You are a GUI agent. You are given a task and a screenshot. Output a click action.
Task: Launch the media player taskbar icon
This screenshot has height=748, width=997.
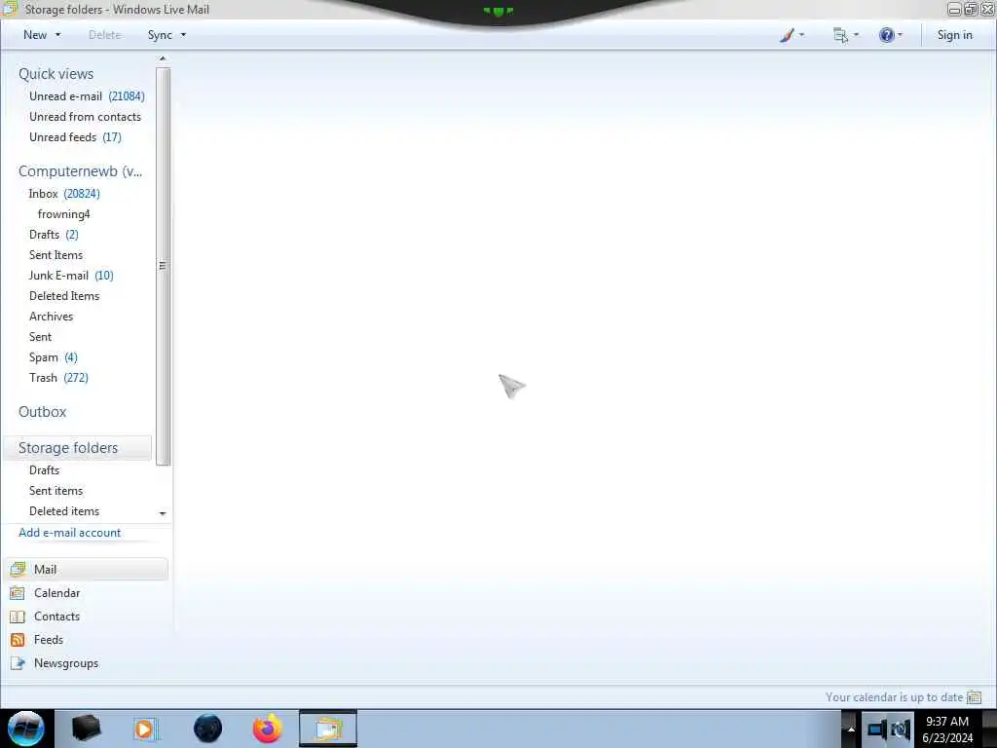145,729
